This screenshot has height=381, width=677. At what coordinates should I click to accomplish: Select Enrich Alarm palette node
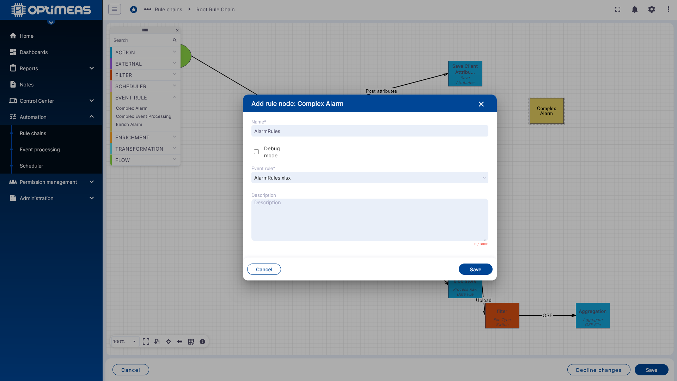[129, 125]
